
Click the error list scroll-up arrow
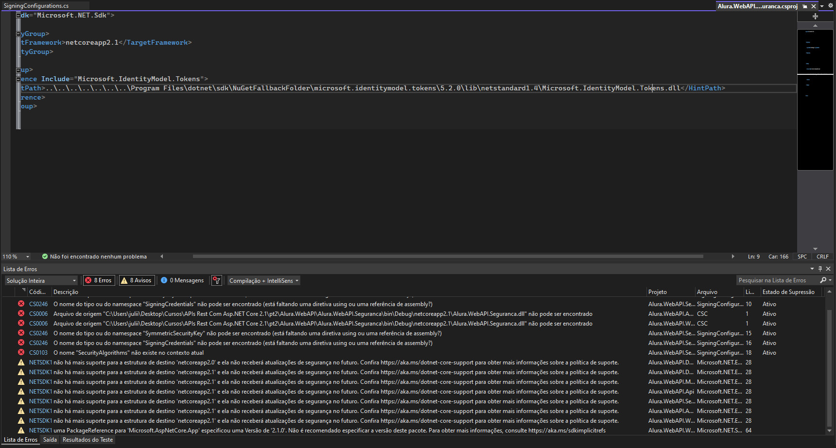click(x=829, y=292)
